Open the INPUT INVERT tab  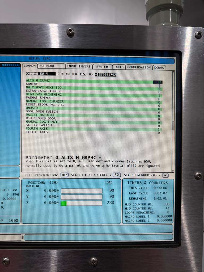tap(79, 66)
